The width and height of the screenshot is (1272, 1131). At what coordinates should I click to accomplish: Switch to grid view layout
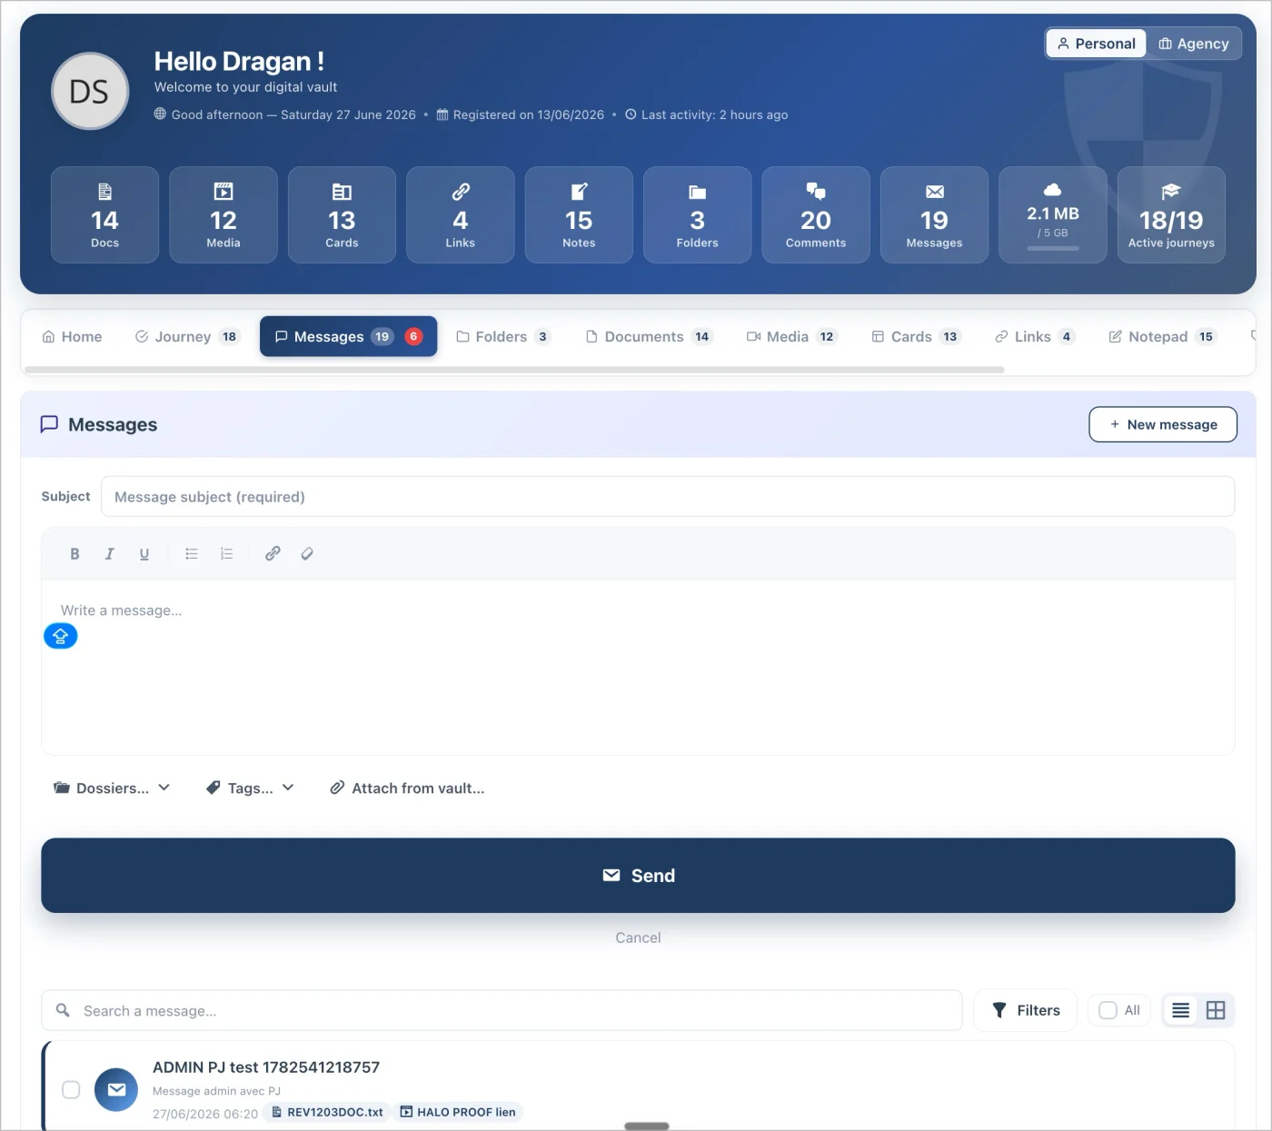coord(1216,1010)
